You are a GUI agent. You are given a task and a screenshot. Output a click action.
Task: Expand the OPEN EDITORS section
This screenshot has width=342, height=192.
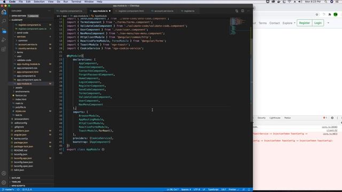19,16
